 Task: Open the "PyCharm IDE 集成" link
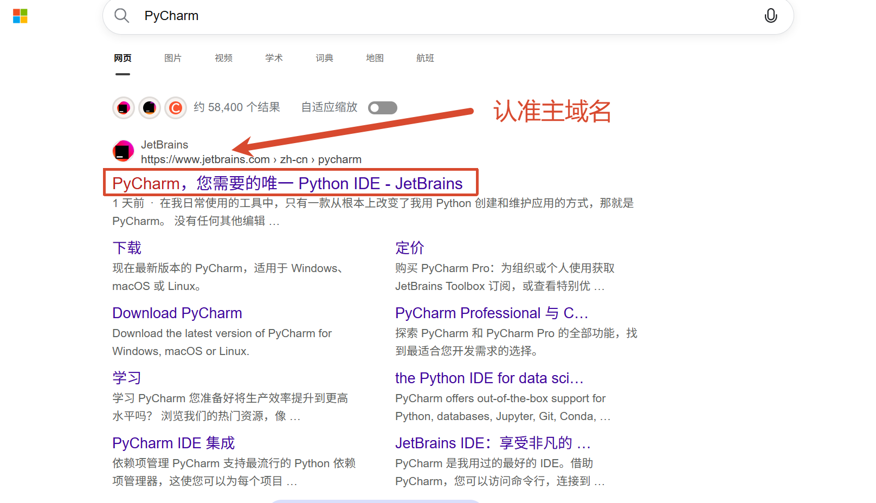[173, 443]
